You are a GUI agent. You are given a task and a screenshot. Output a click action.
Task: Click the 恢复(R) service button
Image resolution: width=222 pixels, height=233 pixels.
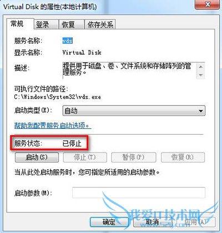pyautogui.click(x=183, y=158)
